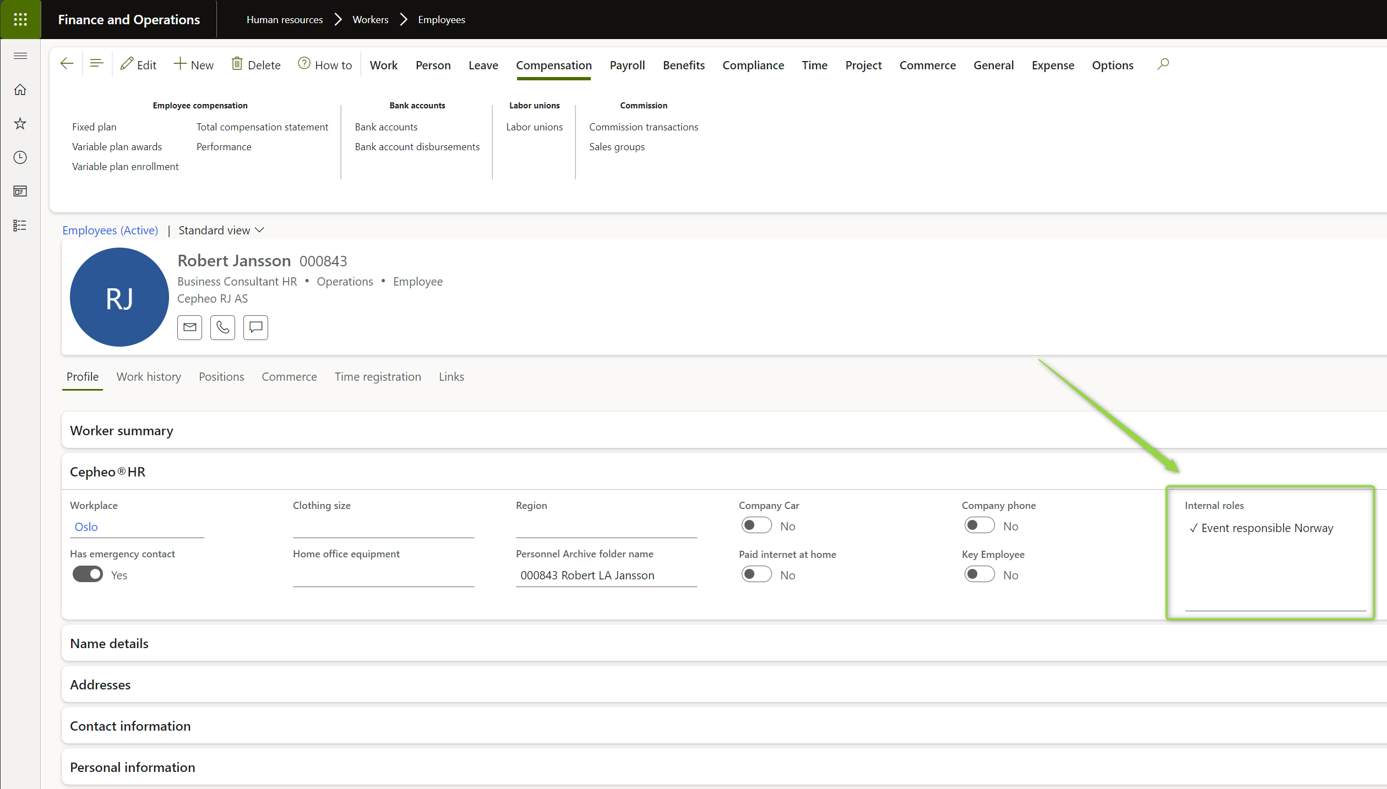Click the email envelope contact icon

click(189, 327)
